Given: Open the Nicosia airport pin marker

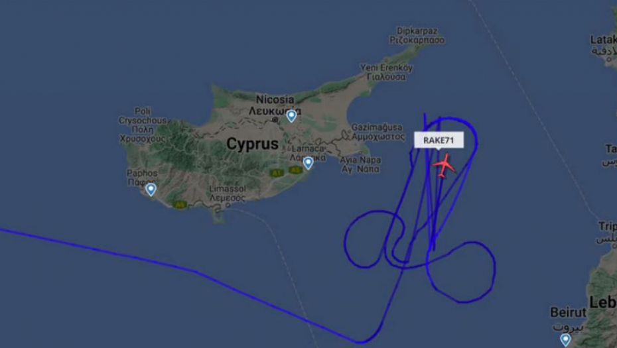Looking at the screenshot, I should [x=291, y=116].
